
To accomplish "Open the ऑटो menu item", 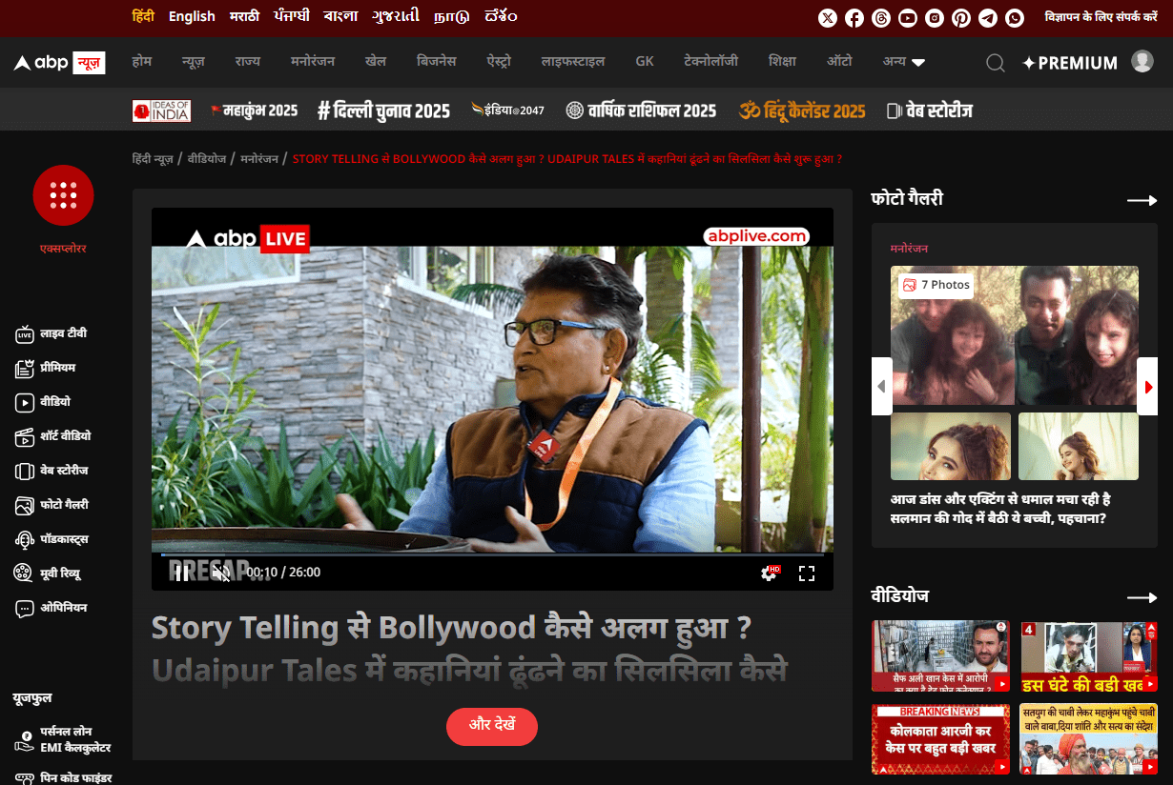I will (839, 62).
